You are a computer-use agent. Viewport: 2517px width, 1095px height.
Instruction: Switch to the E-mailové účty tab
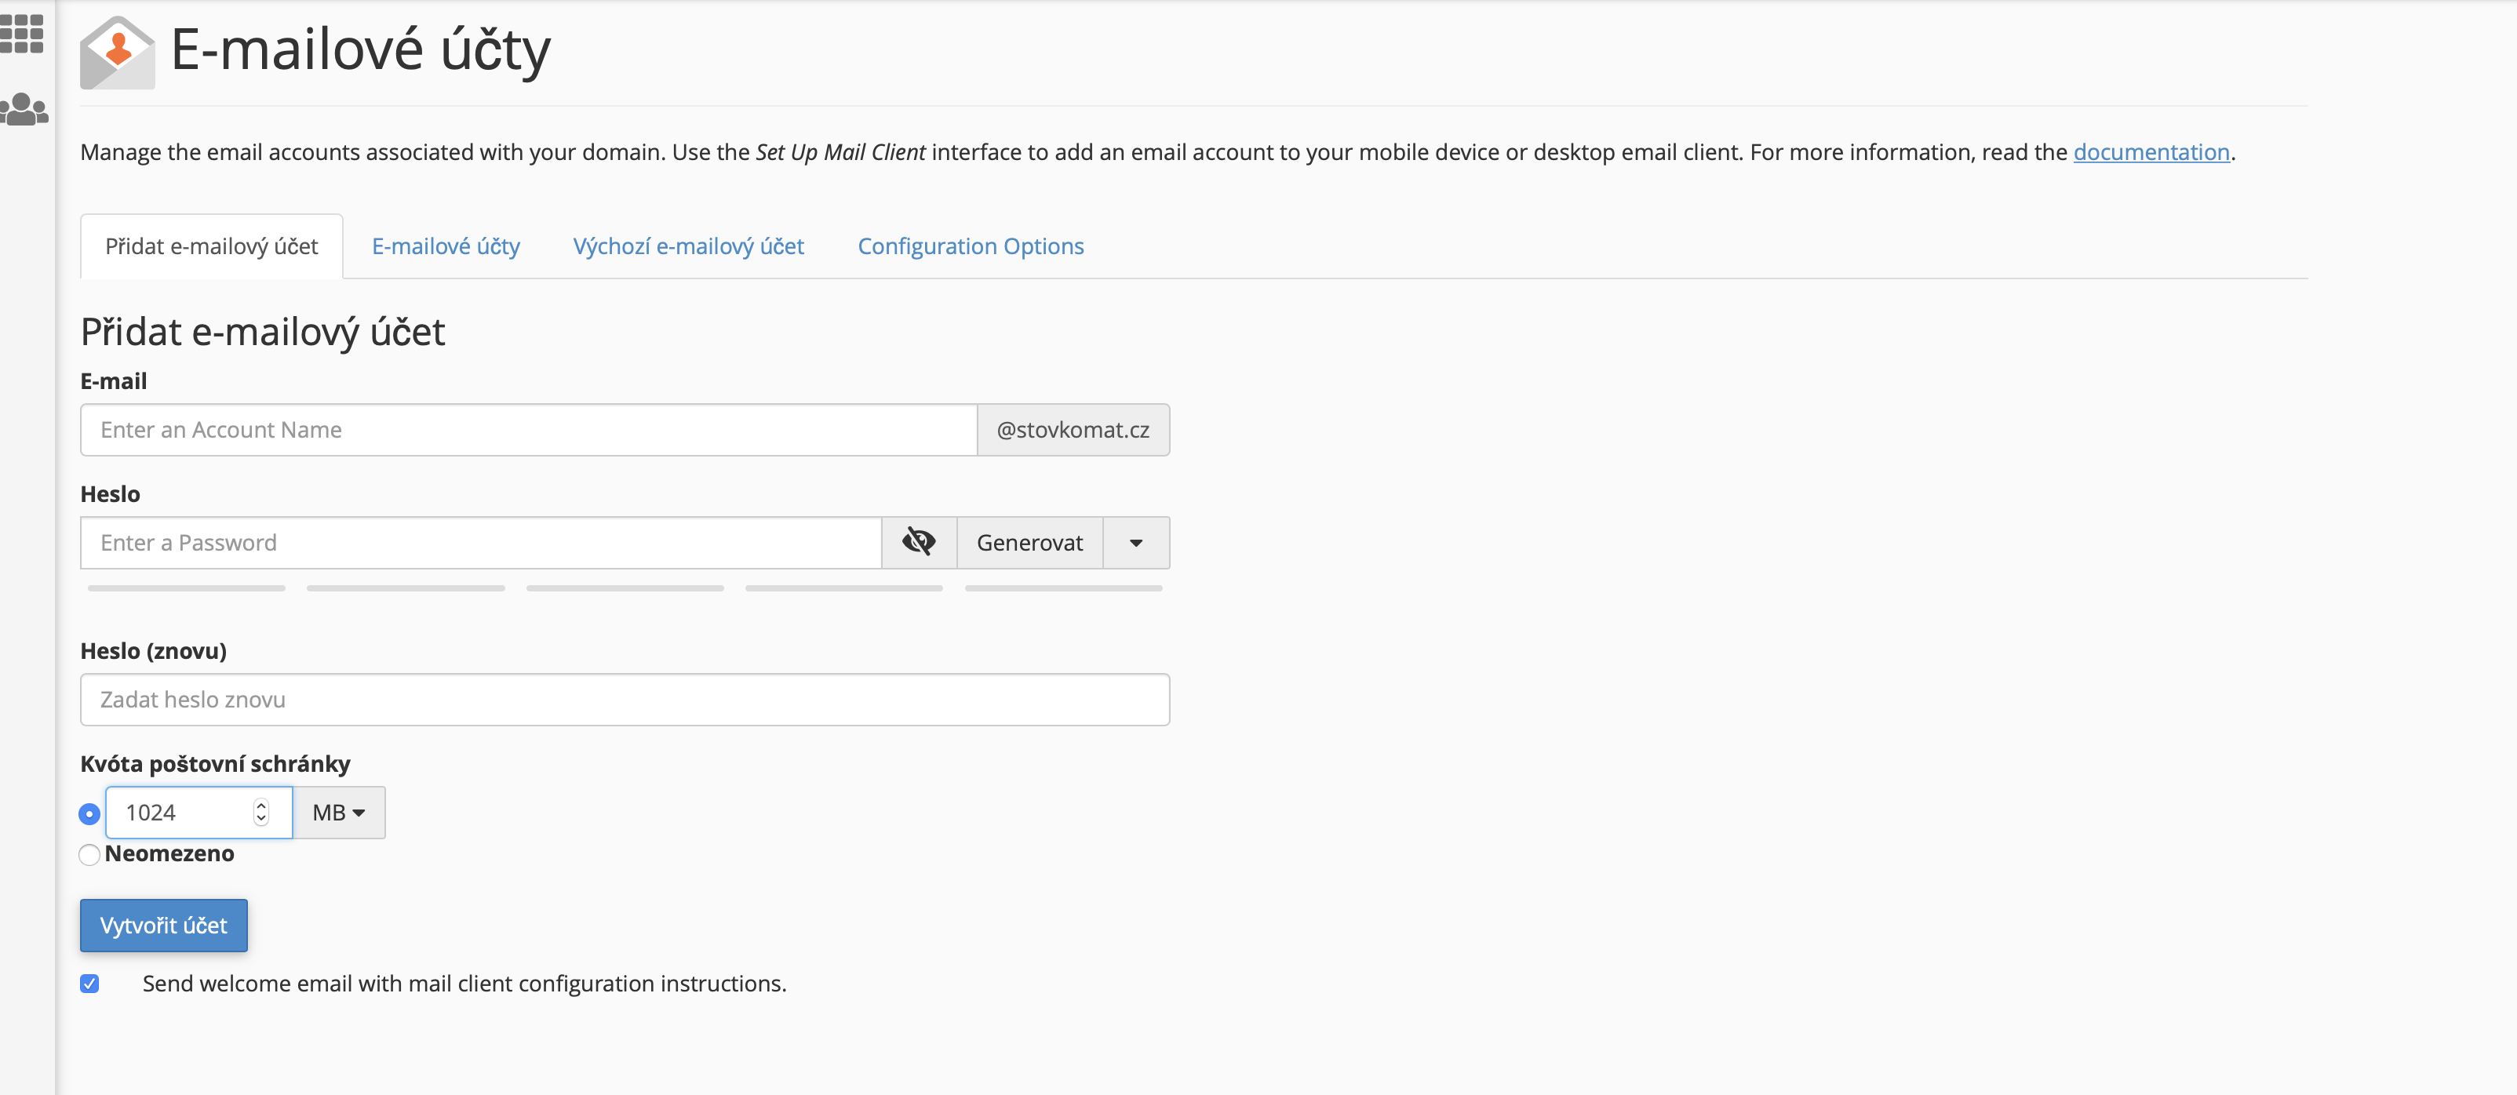click(x=446, y=246)
